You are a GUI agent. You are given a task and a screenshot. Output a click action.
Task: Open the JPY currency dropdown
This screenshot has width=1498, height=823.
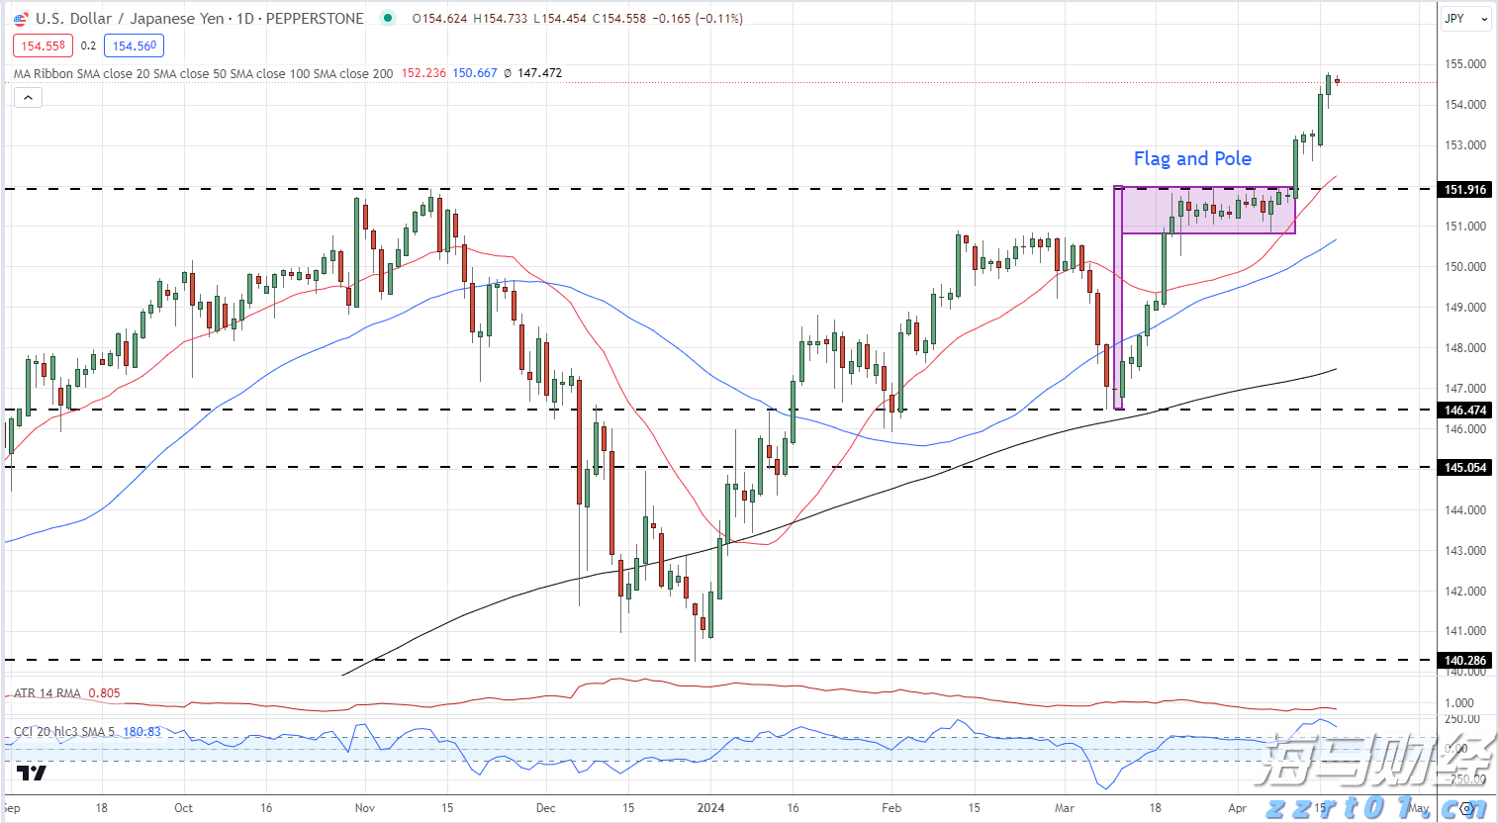[x=1465, y=19]
